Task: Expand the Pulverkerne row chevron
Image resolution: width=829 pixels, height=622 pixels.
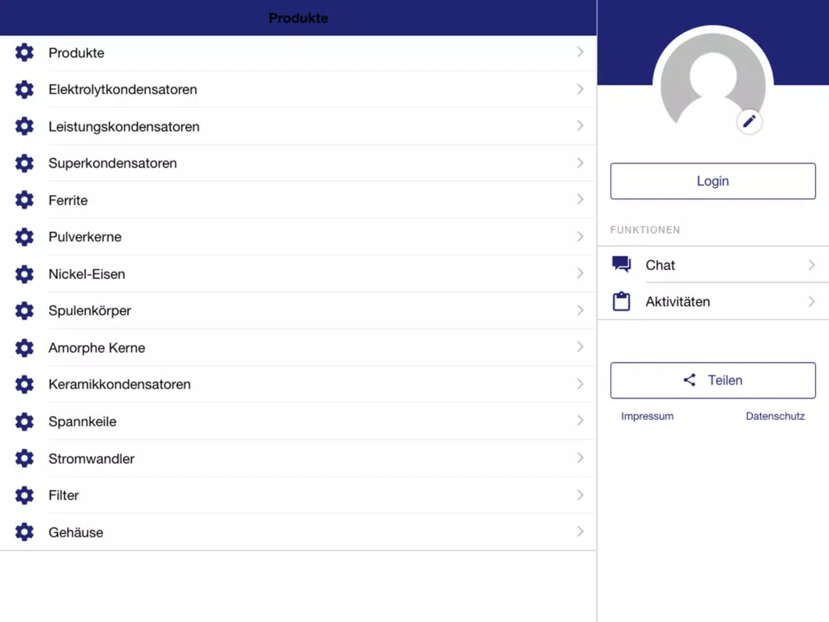Action: pyautogui.click(x=580, y=237)
